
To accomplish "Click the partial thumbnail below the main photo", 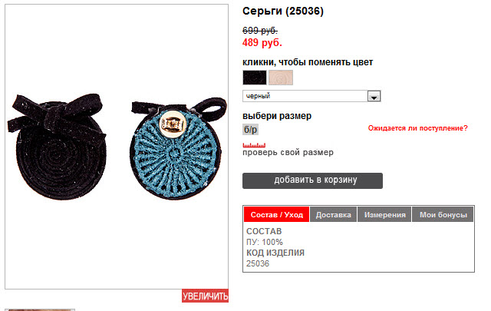I will click(40, 309).
